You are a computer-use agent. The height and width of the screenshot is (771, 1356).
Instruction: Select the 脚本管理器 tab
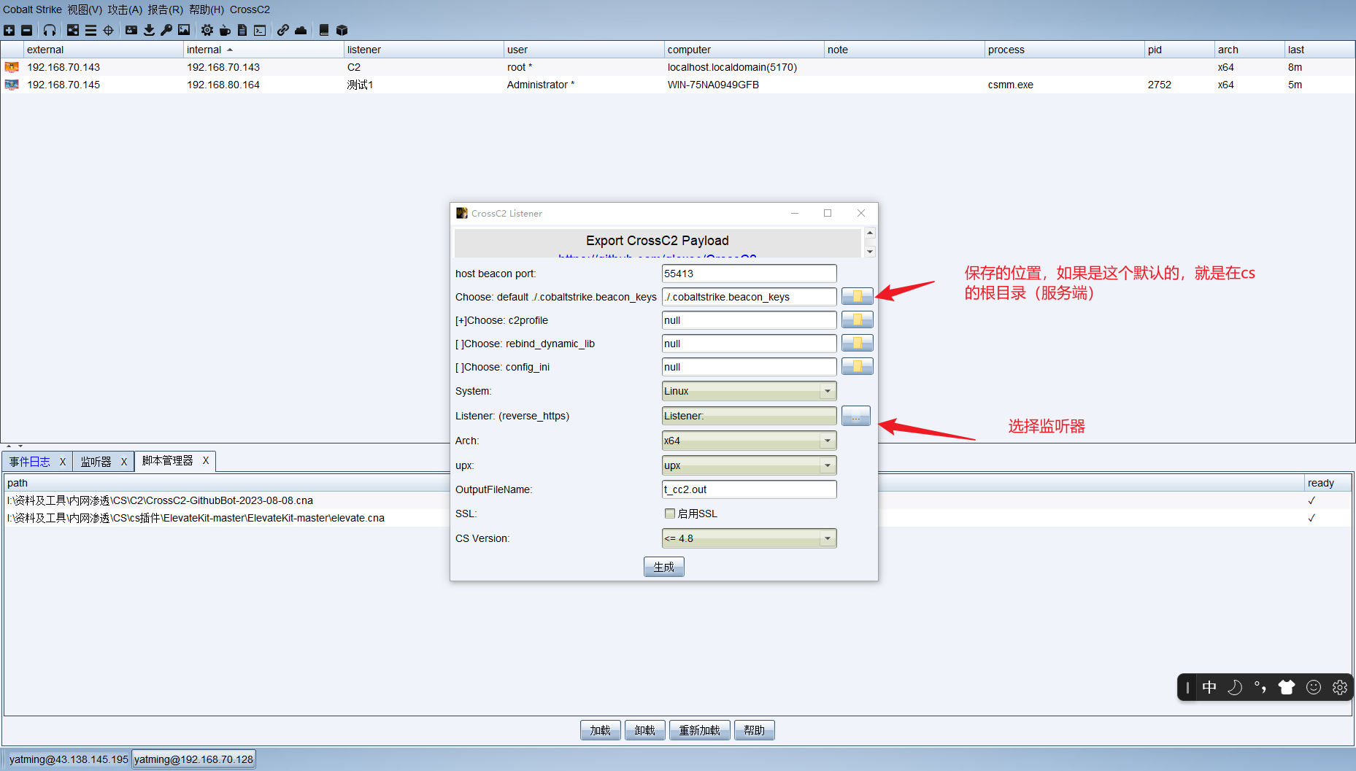168,461
